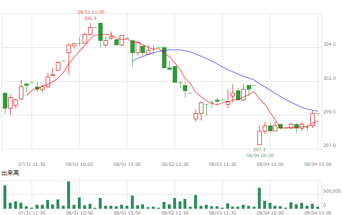The height and width of the screenshot is (215, 343).
Task: Click the 出来高 volume heading
Action: pos(10,173)
